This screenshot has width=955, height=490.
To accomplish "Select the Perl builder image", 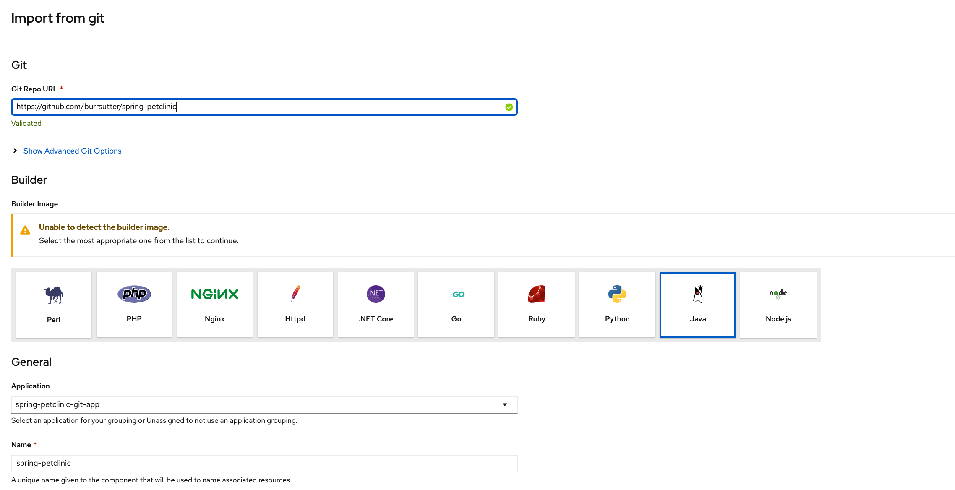I will click(54, 305).
